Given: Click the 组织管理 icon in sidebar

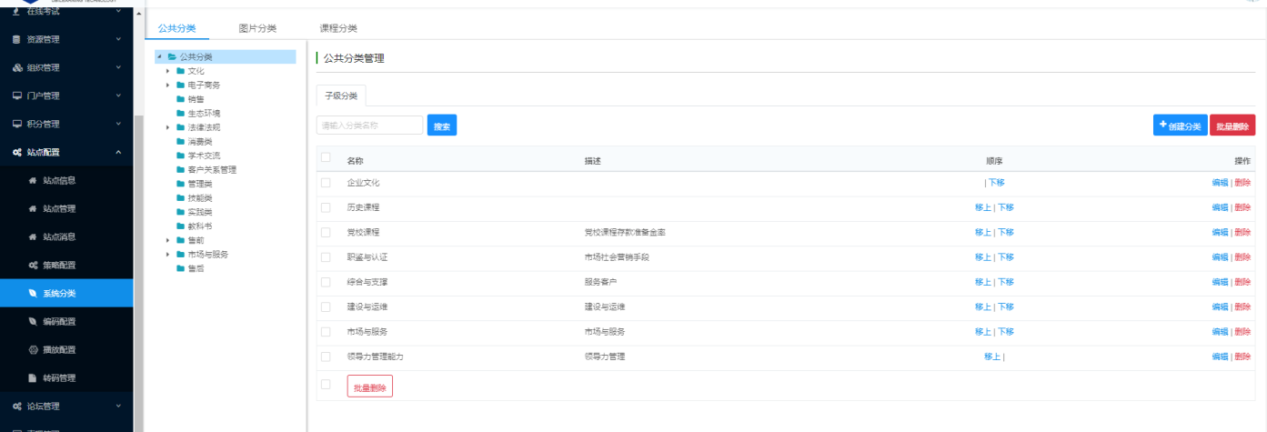Looking at the screenshot, I should coord(16,67).
